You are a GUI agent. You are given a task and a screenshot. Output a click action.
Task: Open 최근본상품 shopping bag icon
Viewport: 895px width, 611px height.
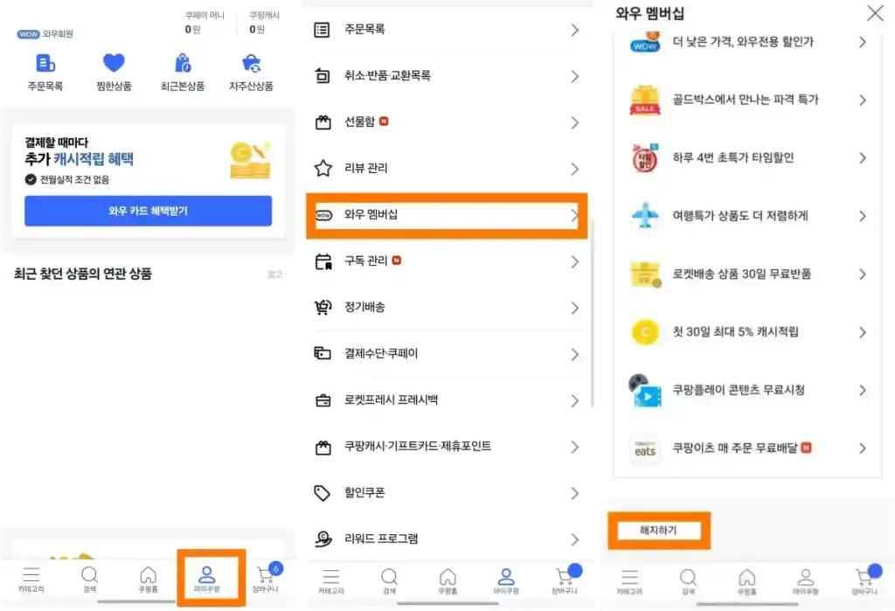(x=183, y=63)
